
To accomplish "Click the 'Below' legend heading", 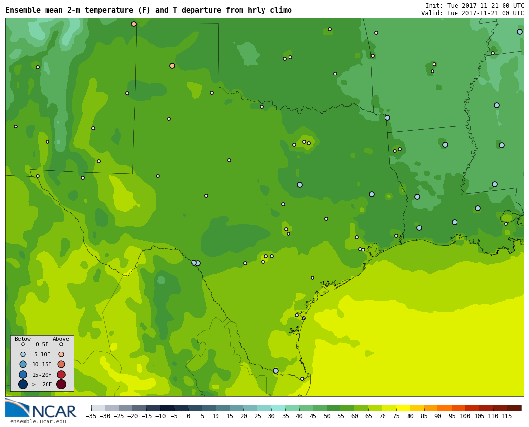I will point(23,339).
